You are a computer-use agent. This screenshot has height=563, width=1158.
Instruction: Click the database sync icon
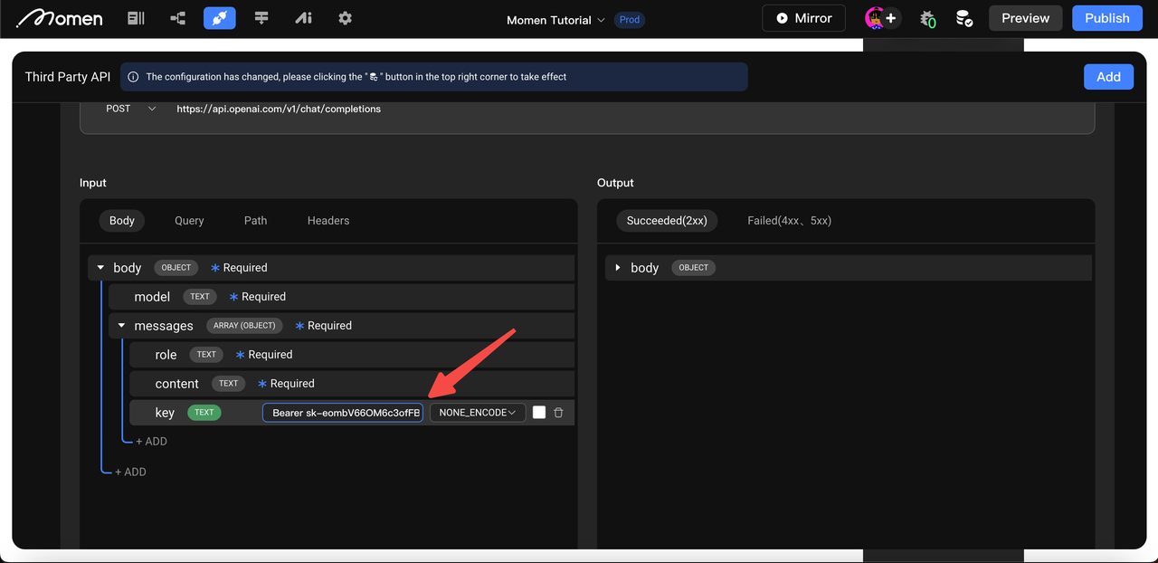click(x=964, y=19)
